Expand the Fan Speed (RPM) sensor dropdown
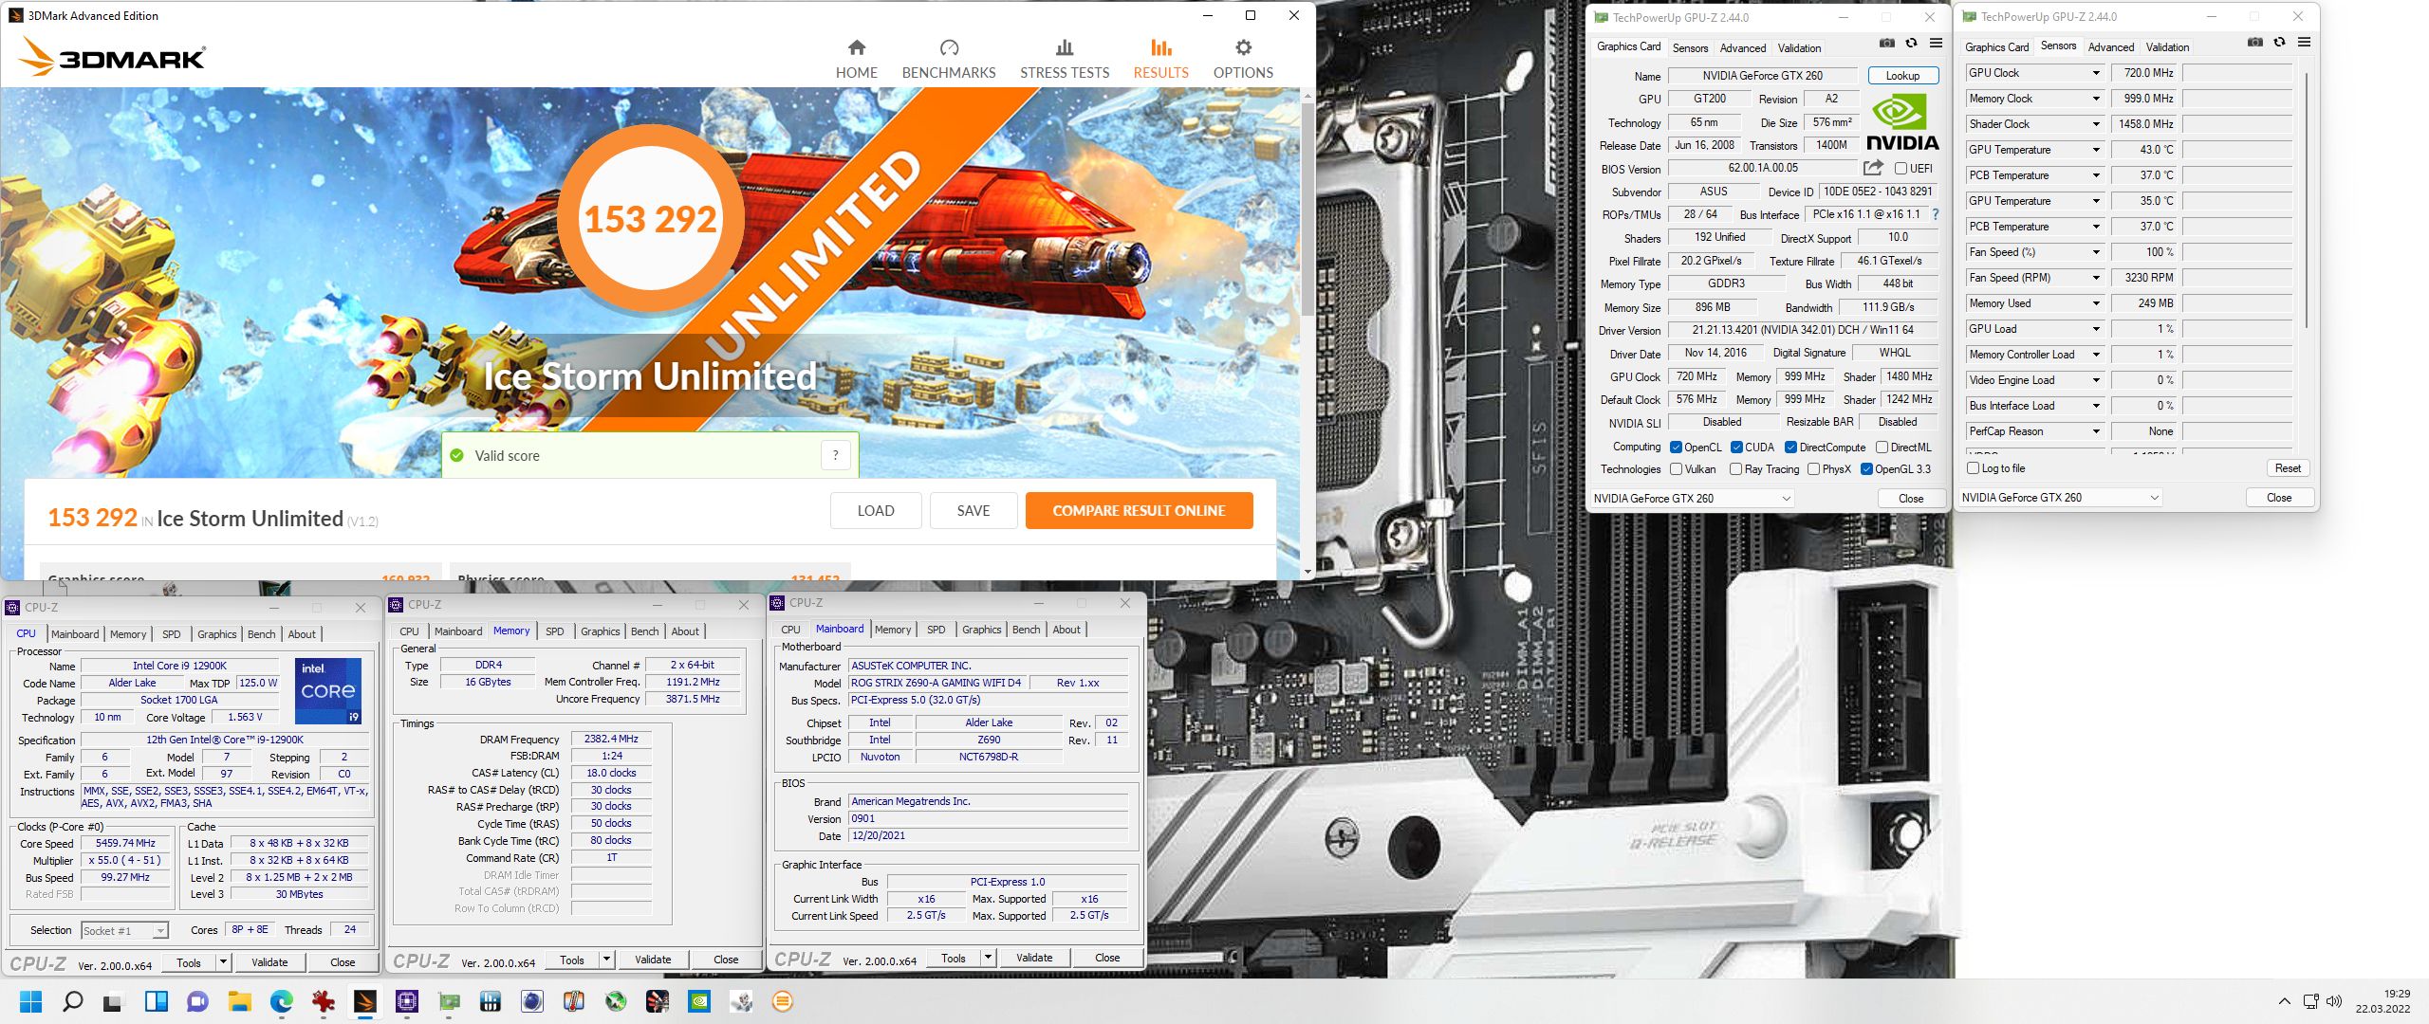 pos(2096,278)
